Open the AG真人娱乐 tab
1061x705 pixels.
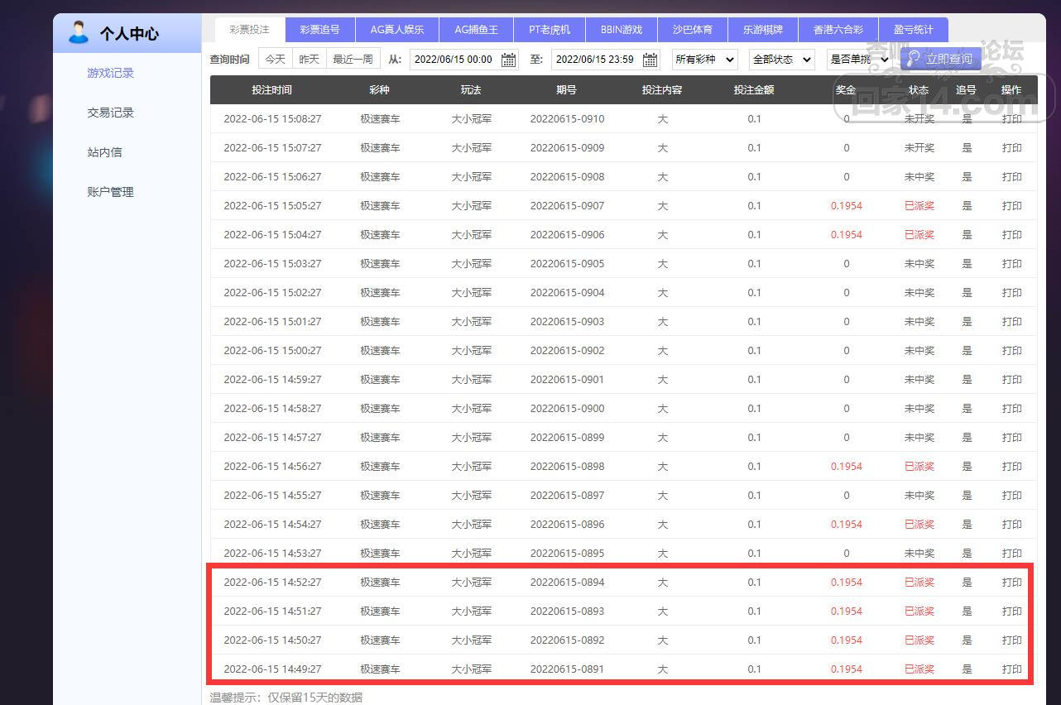[x=397, y=30]
